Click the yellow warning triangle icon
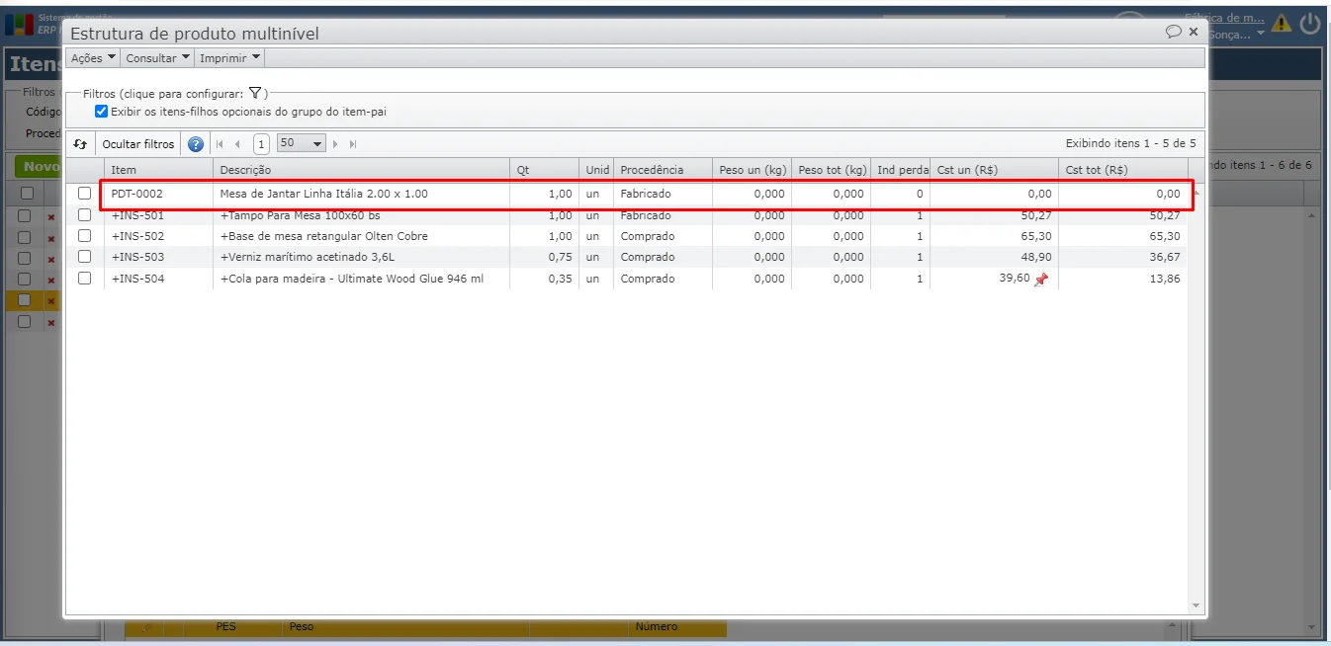The width and height of the screenshot is (1331, 646). tap(1282, 23)
